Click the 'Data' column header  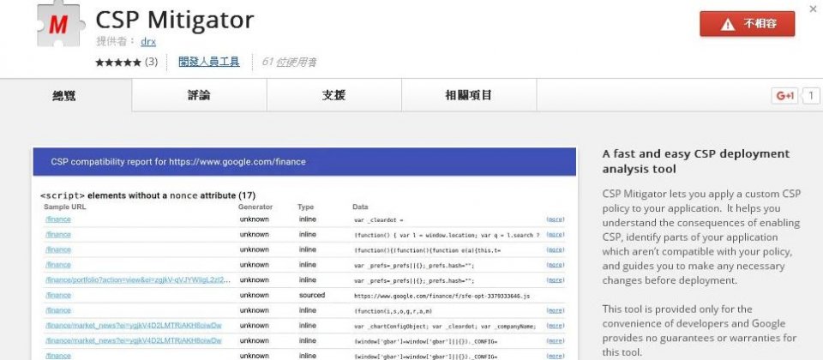(361, 207)
